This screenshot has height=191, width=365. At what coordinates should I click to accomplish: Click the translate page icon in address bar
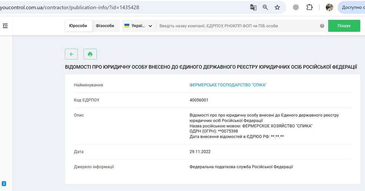coord(253,8)
